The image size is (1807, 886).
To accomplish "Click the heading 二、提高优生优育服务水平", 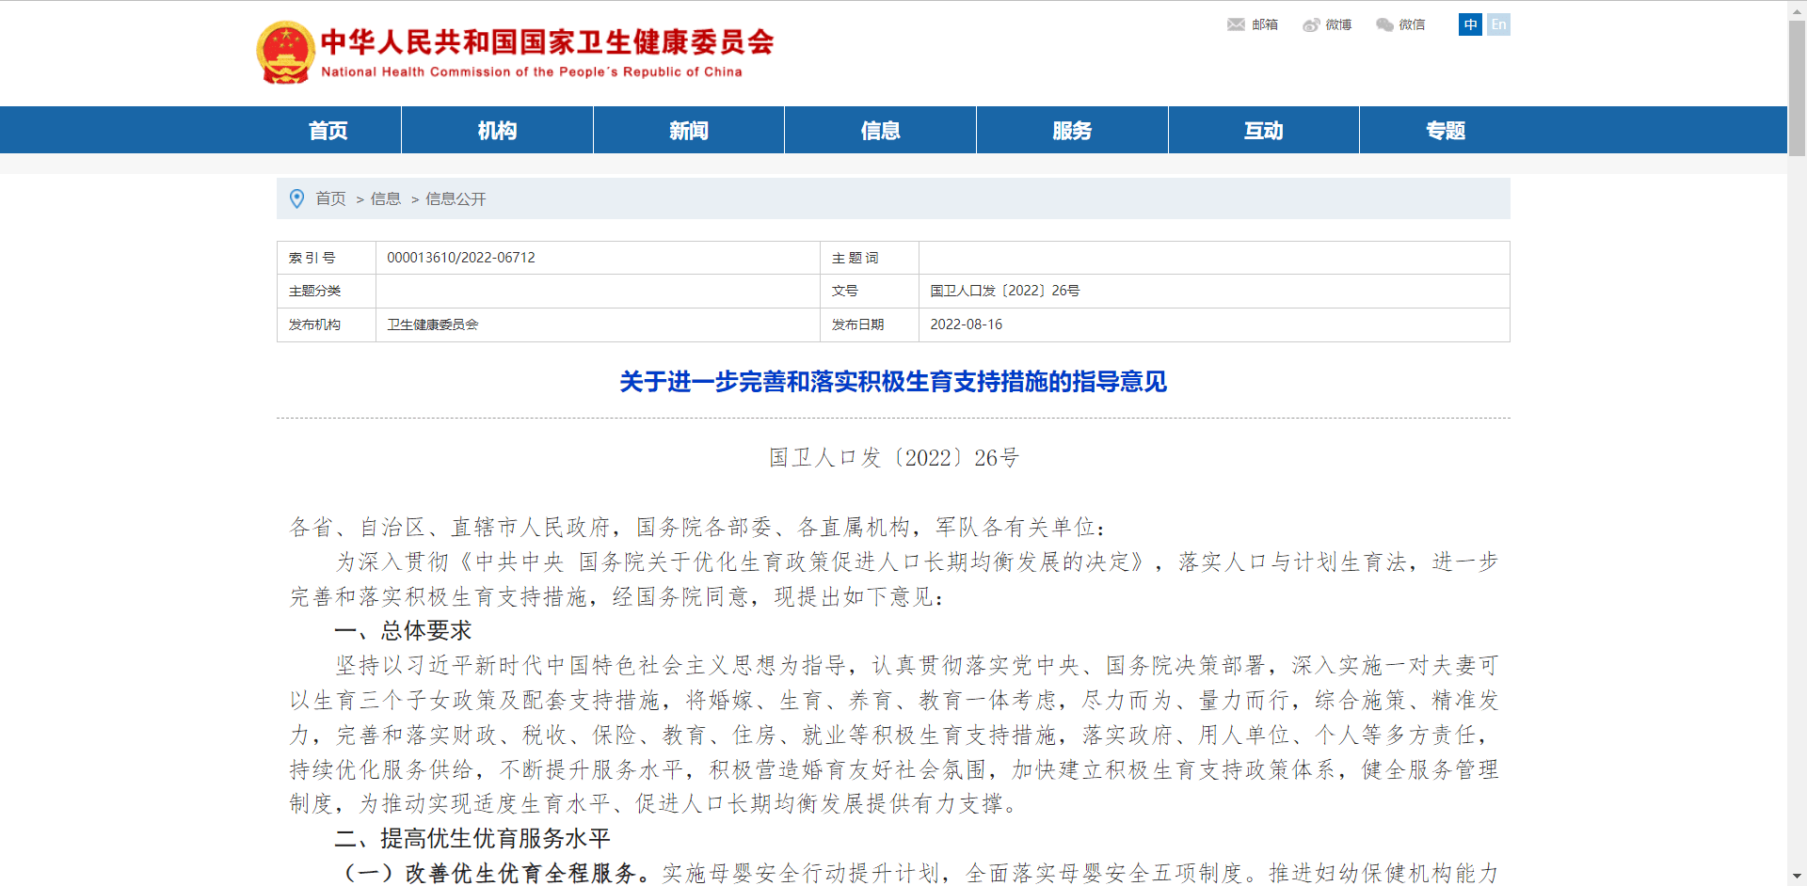I will point(472,839).
